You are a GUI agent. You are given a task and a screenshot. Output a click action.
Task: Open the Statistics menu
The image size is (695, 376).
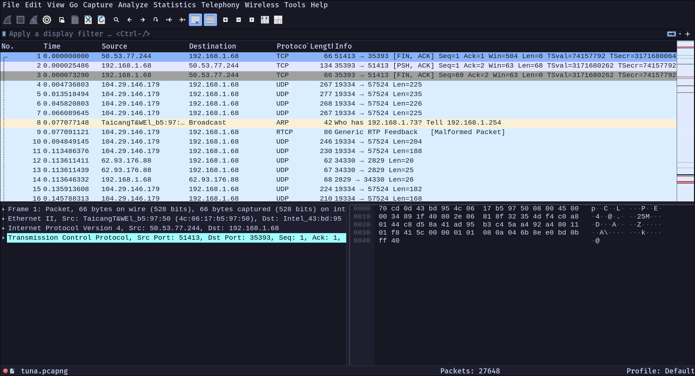175,5
